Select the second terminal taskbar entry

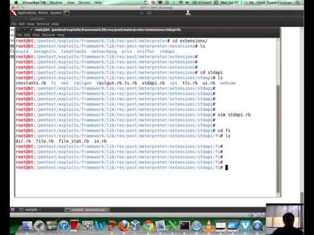tap(87, 210)
